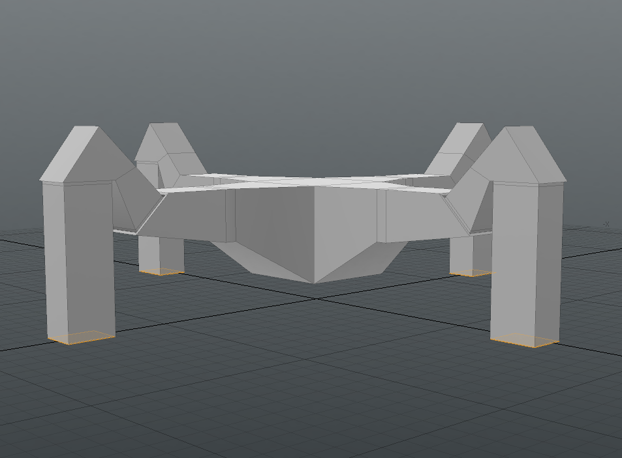Click the -X axis label
622x458 pixels.
(x=606, y=225)
